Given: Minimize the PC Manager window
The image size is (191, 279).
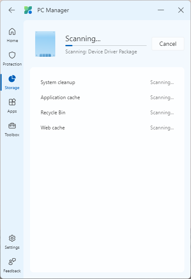Looking at the screenshot, I should pos(161,10).
